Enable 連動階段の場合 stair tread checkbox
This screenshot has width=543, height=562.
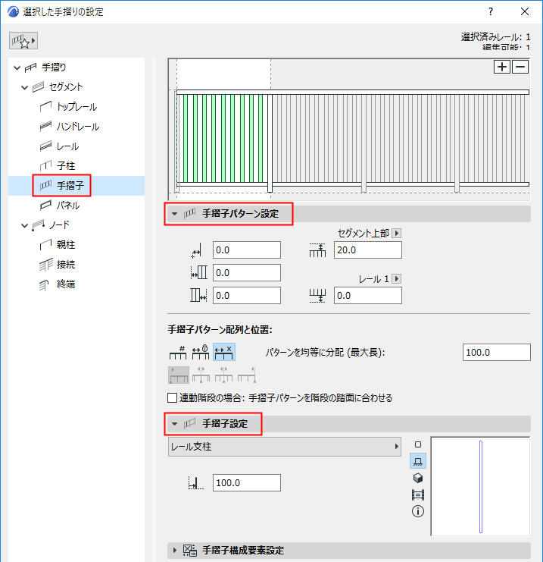point(172,398)
